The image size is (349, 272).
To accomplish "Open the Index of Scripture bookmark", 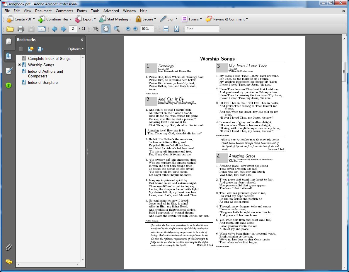I will (x=43, y=83).
